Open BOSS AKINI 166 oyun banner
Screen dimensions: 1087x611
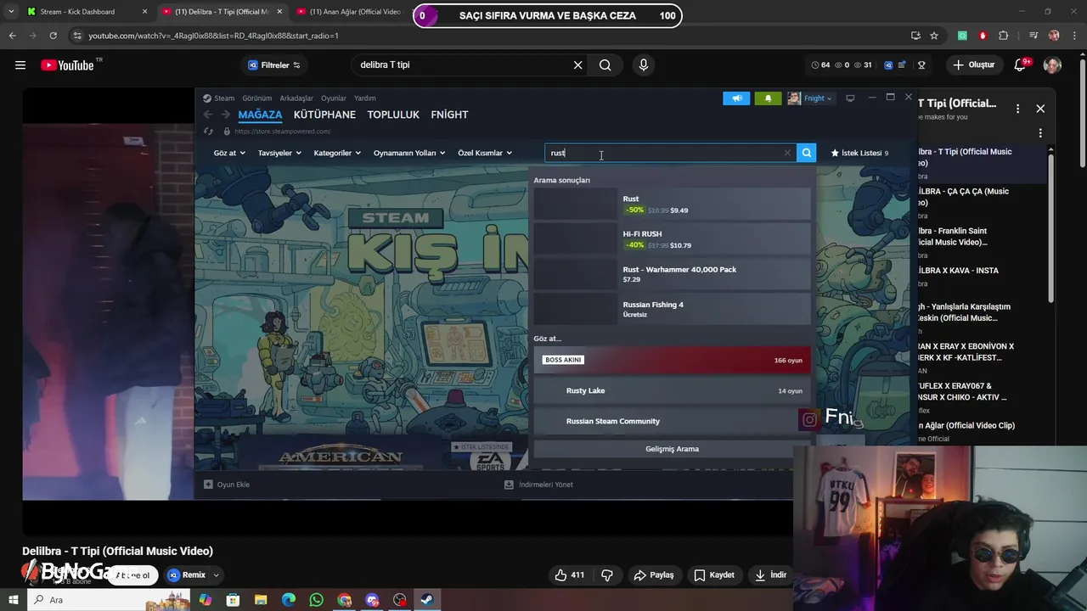point(672,360)
